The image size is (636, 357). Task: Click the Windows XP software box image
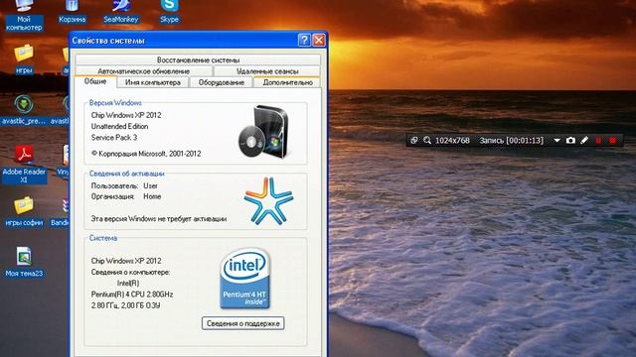[x=264, y=132]
